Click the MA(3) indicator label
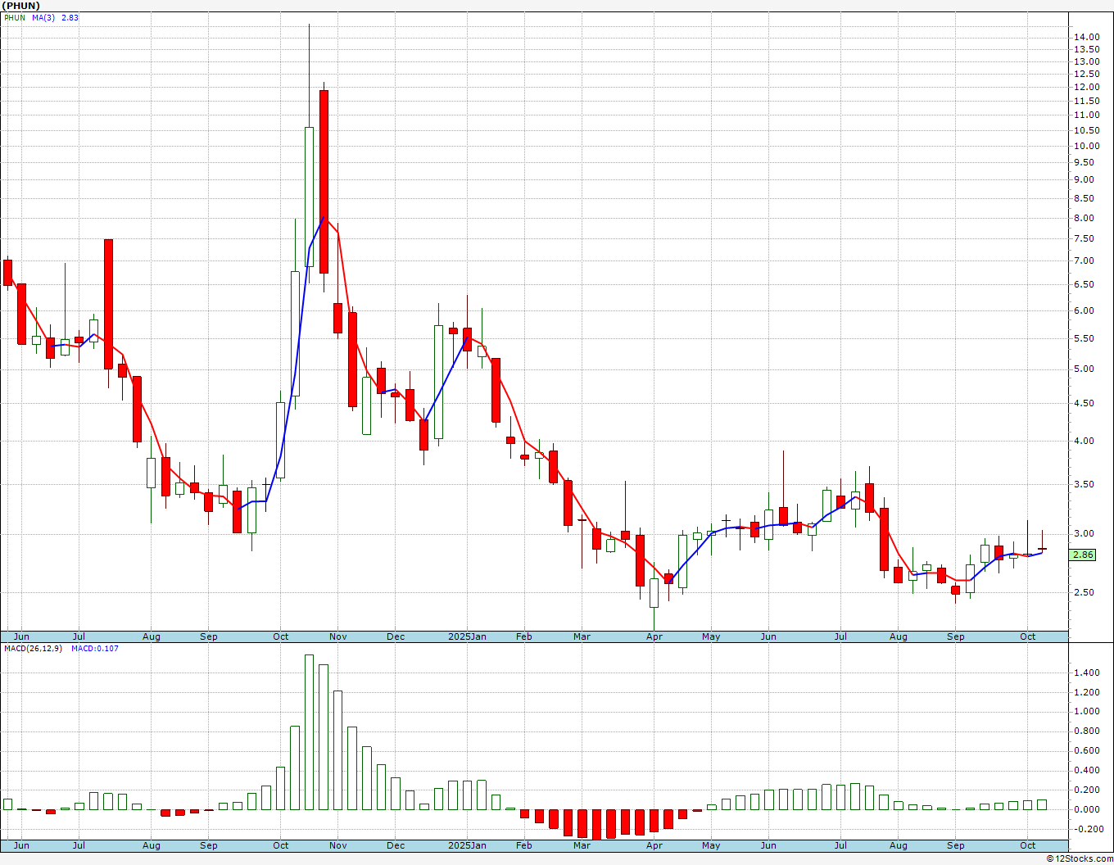Image resolution: width=1114 pixels, height=865 pixels. coord(43,17)
